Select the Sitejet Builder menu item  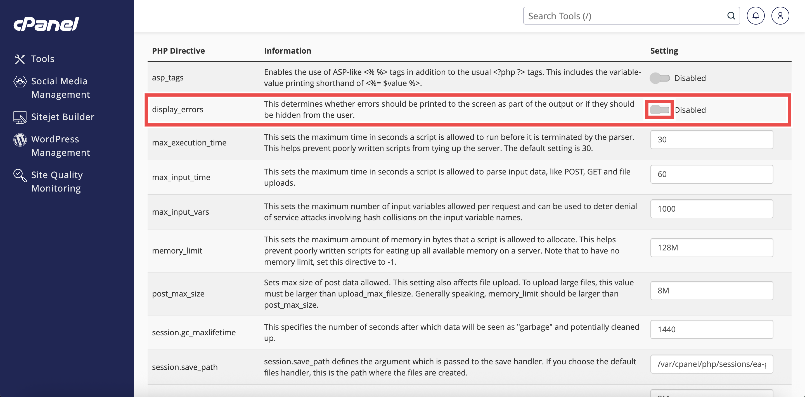coord(63,117)
